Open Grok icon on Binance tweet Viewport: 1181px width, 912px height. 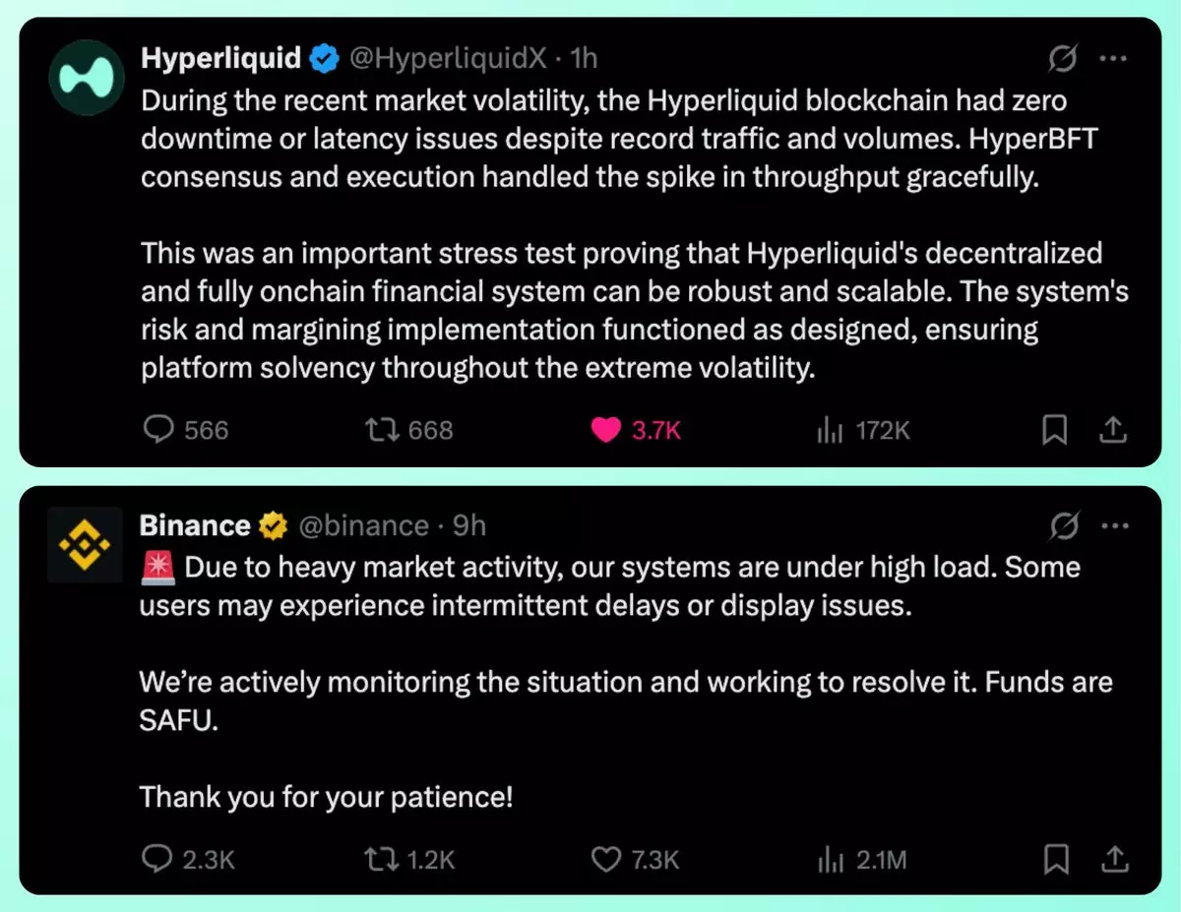tap(1063, 527)
